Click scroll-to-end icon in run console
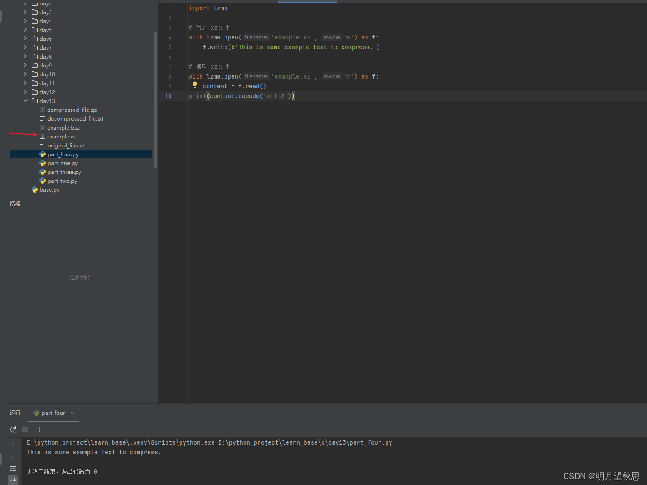This screenshot has height=485, width=647. click(13, 480)
